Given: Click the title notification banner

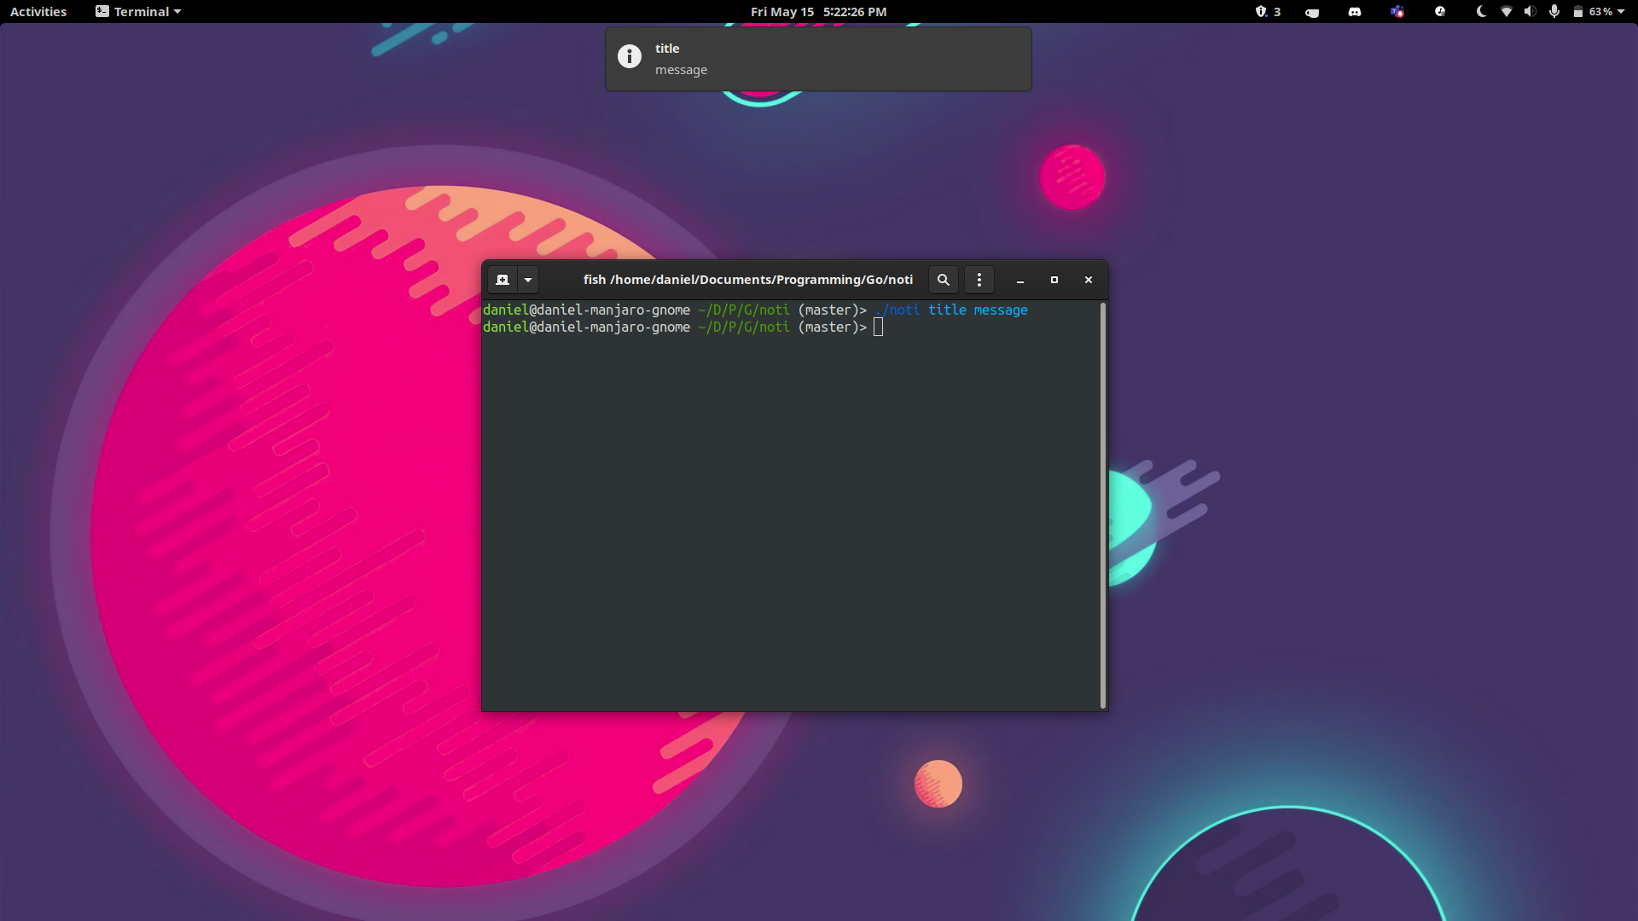Looking at the screenshot, I should pyautogui.click(x=818, y=58).
